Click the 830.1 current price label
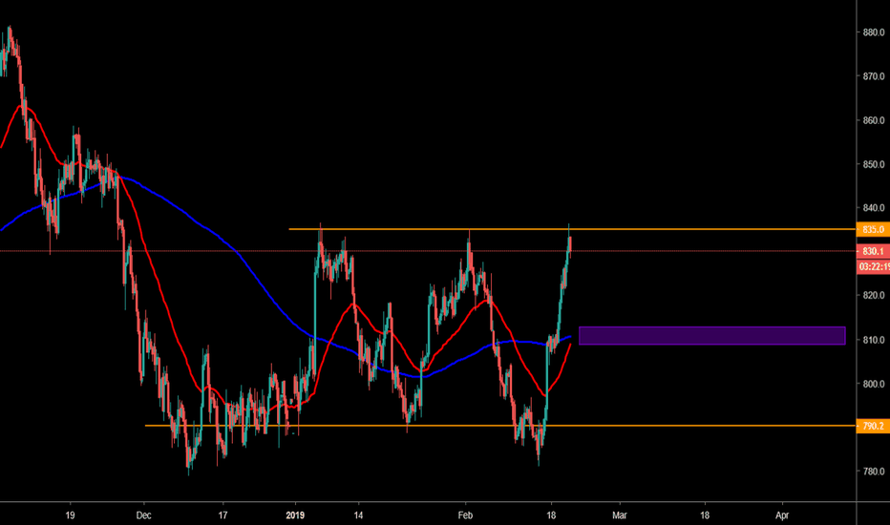 (873, 251)
